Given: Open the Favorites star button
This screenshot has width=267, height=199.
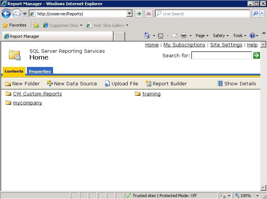Looking at the screenshot, I should (14, 25).
